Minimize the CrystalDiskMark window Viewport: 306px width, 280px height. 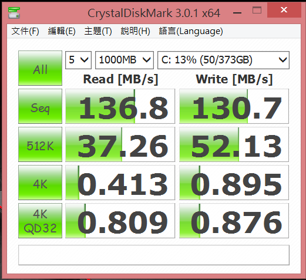(x=237, y=13)
